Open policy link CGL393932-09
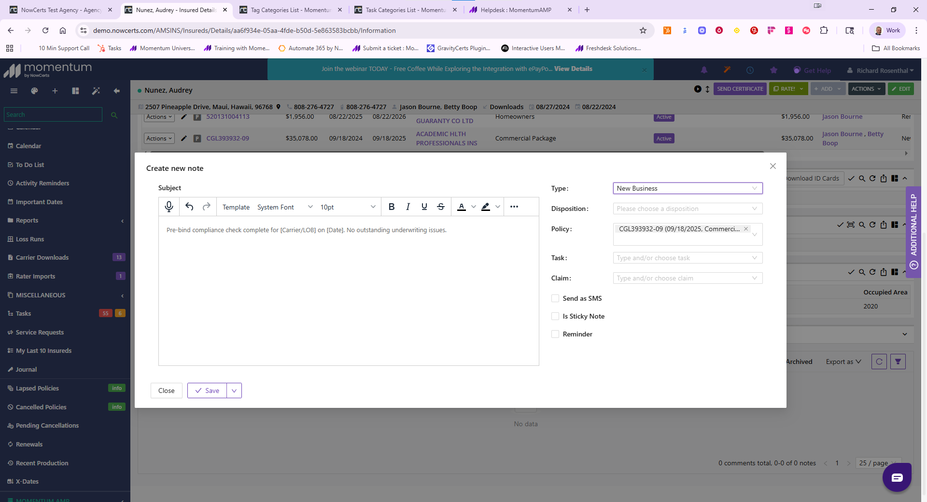This screenshot has height=502, width=927. [228, 138]
